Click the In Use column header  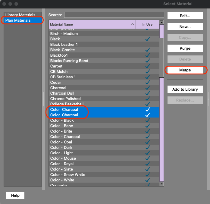(x=147, y=24)
